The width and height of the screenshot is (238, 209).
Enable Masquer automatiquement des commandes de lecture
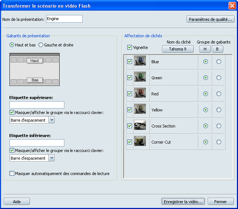coord(12,173)
